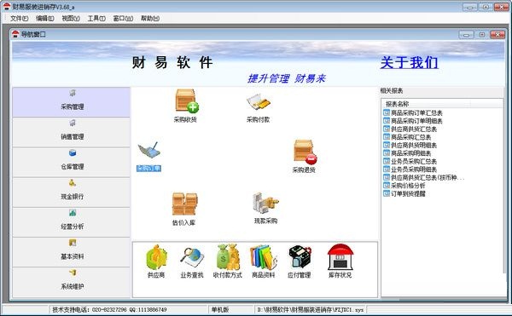Open report 供应商供货汇总表
The image size is (512, 316).
pos(410,129)
